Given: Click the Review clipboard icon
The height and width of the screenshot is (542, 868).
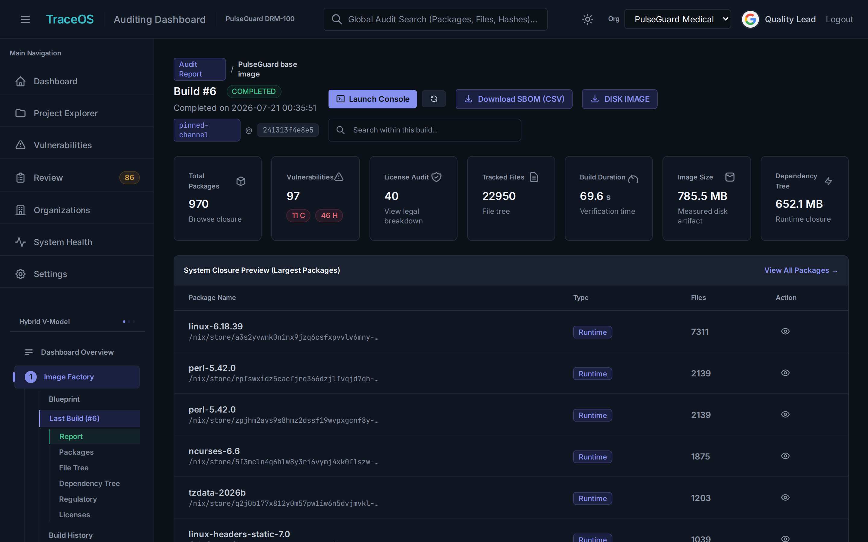Looking at the screenshot, I should pyautogui.click(x=20, y=177).
